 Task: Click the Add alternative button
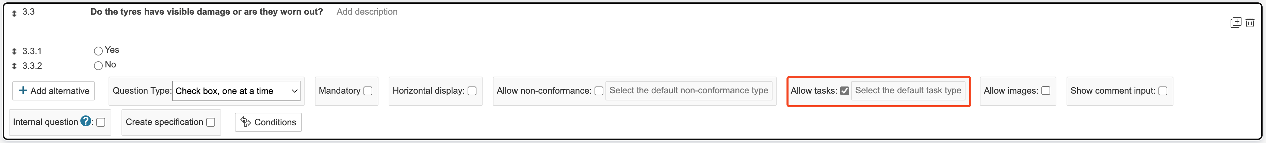point(53,91)
